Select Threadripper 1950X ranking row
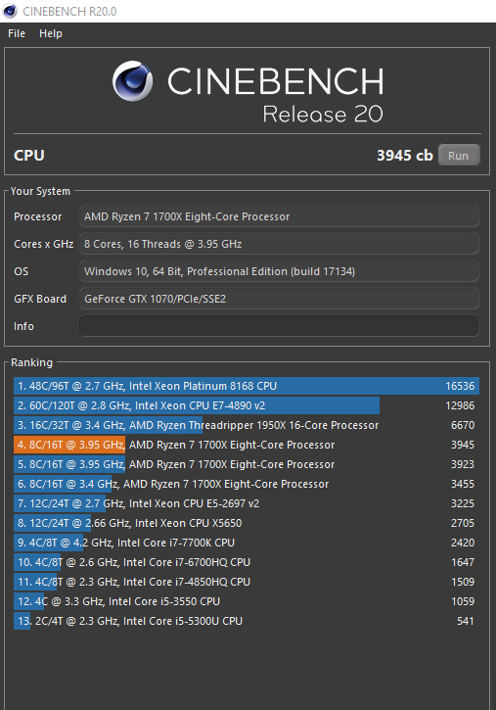496x710 pixels. point(247,425)
